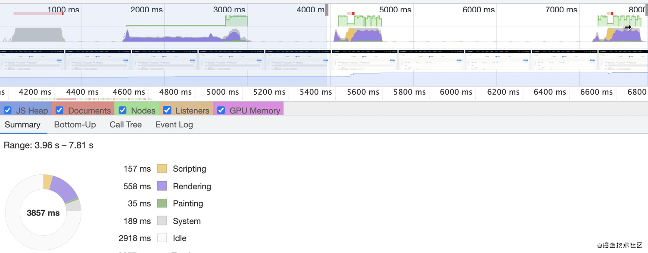The image size is (648, 253).
Task: Click the 5800 ms detail ruler tick
Action: [x=410, y=92]
